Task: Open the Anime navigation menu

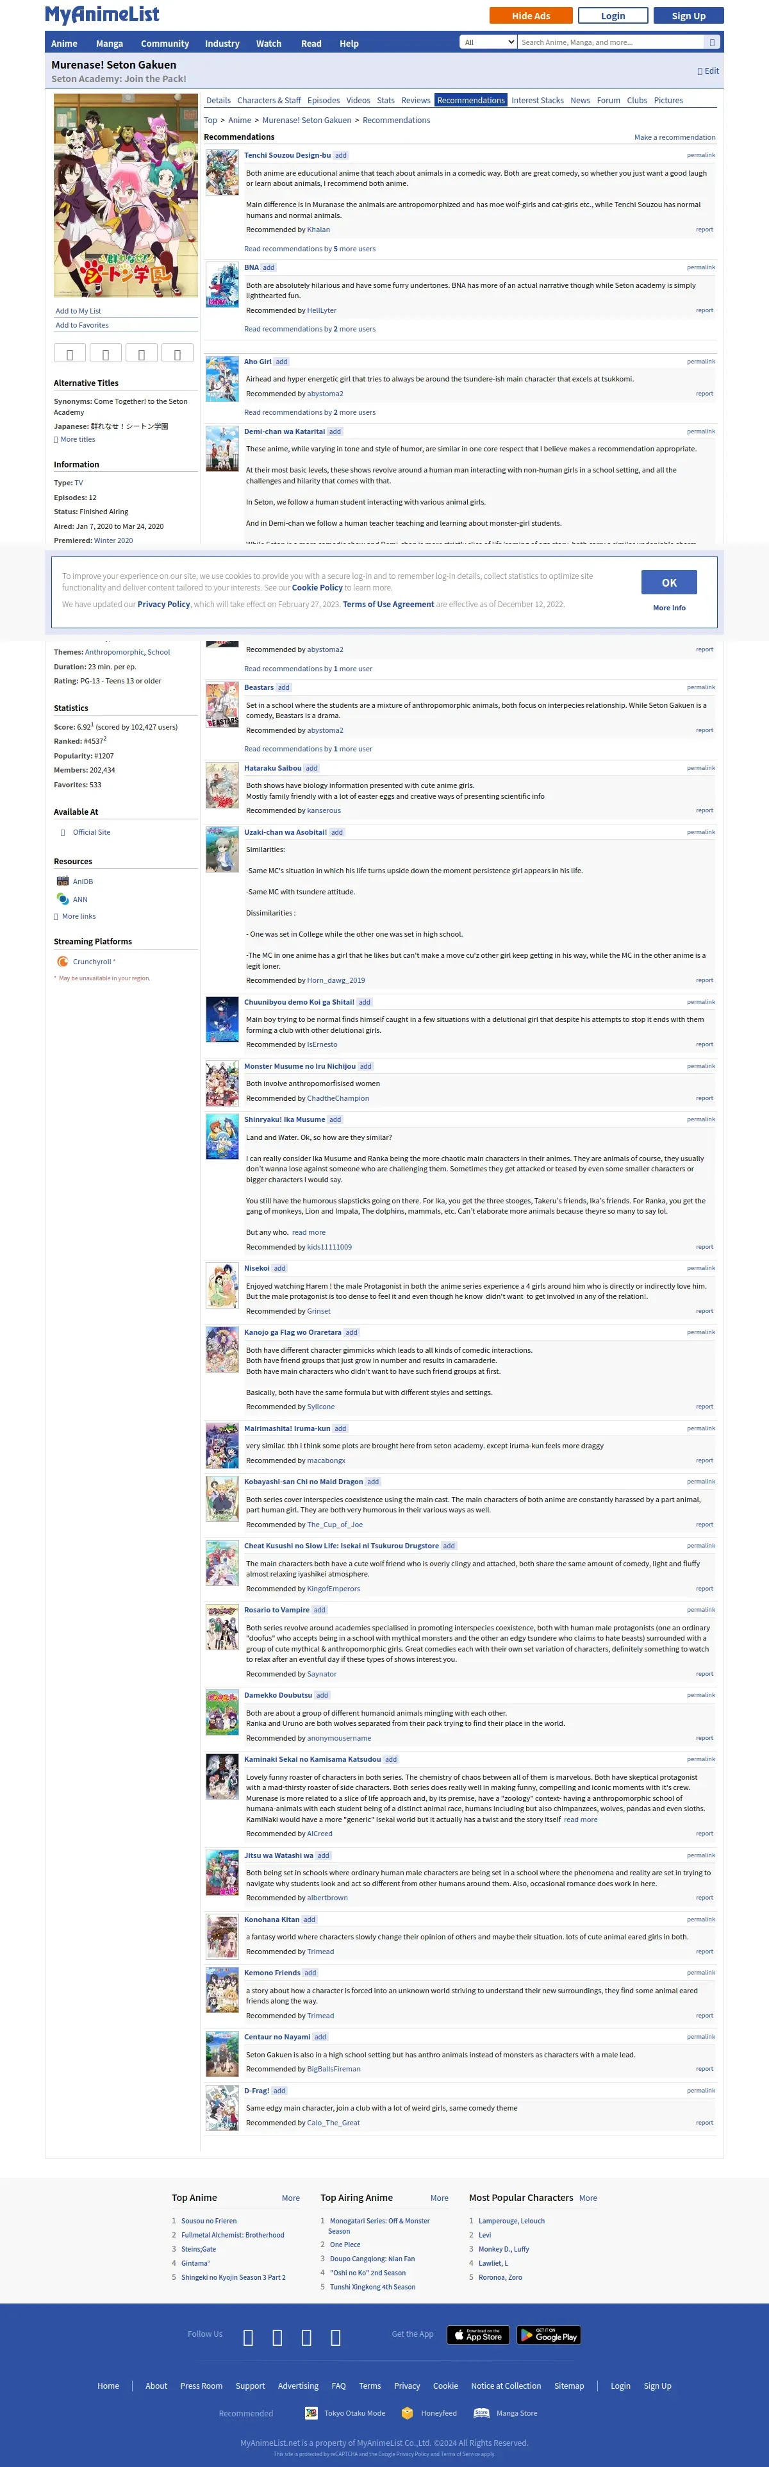Action: tap(64, 43)
